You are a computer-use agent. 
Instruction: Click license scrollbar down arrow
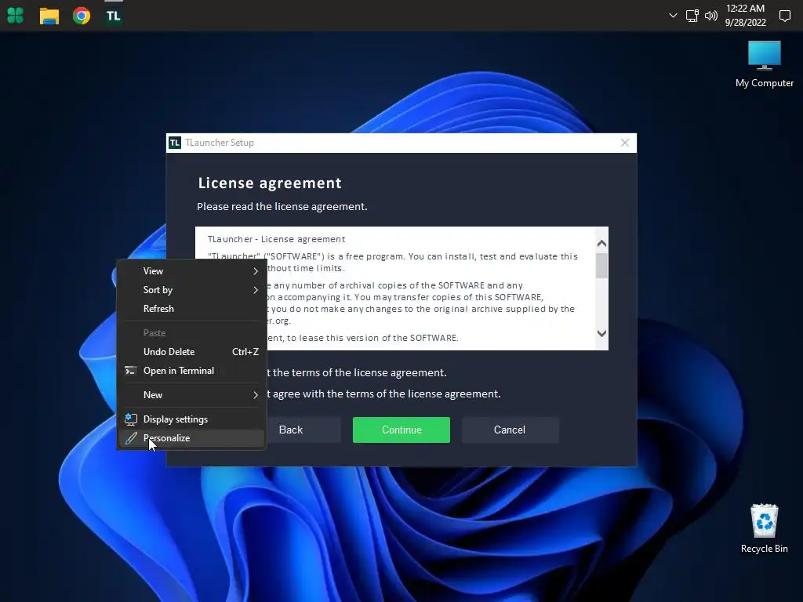click(601, 333)
